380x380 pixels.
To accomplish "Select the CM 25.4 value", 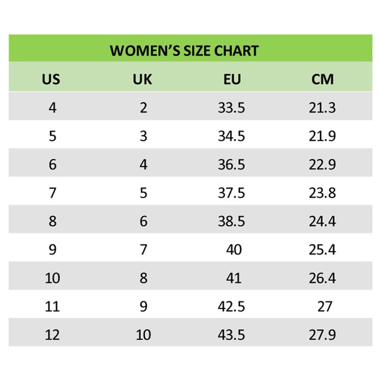I will [x=322, y=250].
